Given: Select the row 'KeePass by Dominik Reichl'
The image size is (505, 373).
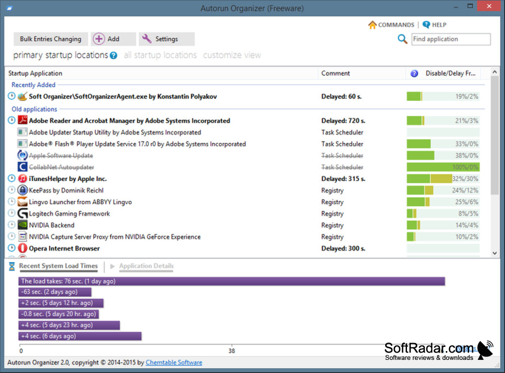Looking at the screenshot, I should 245,190.
